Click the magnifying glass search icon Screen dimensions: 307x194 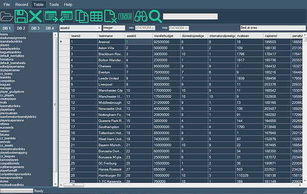(x=155, y=16)
